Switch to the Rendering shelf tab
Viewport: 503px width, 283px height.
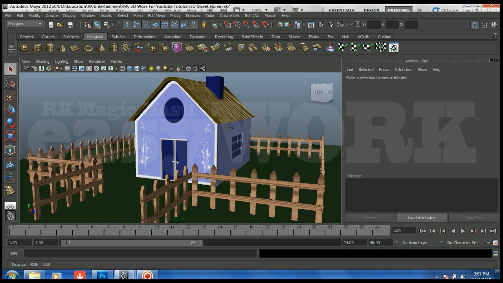pos(224,37)
